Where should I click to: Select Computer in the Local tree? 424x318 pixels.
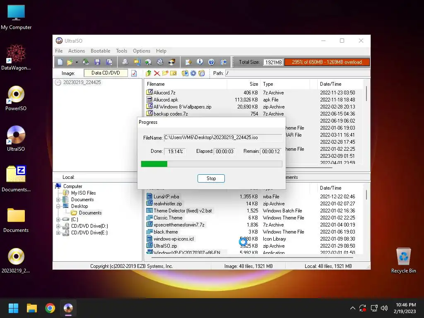tap(72, 186)
